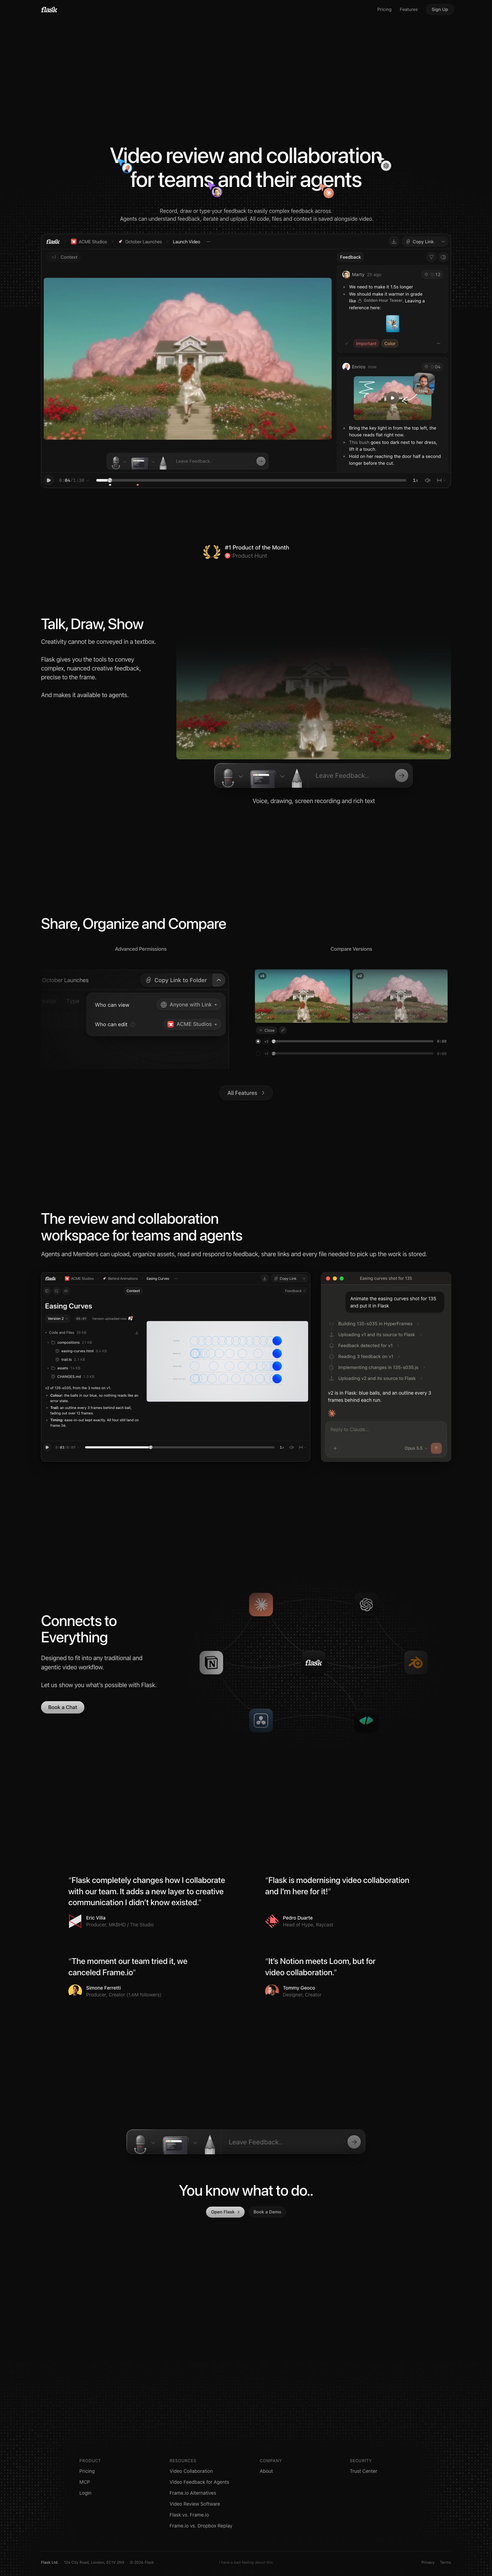Viewport: 492px width, 2576px height.
Task: Click the All Features button
Action: [x=246, y=1093]
